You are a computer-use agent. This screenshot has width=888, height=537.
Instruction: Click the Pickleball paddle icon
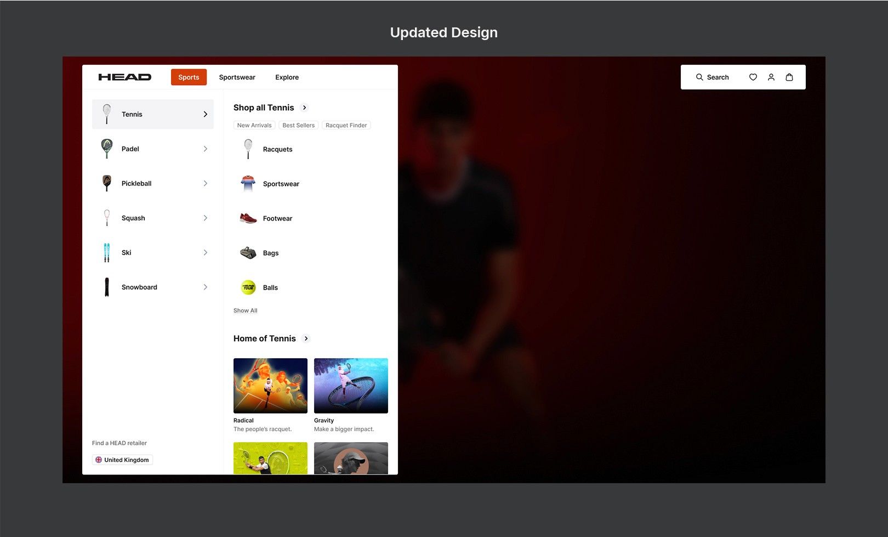click(x=107, y=183)
